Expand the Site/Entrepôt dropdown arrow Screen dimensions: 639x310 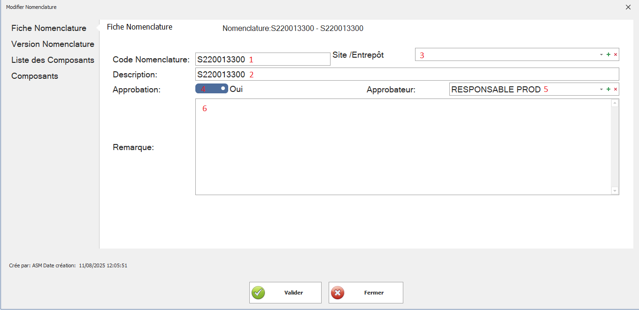coord(601,55)
